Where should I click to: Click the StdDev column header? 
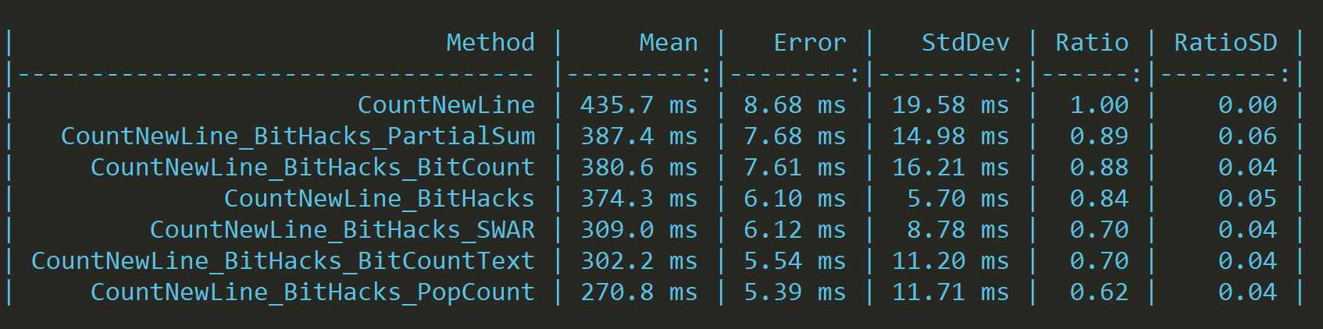[965, 43]
